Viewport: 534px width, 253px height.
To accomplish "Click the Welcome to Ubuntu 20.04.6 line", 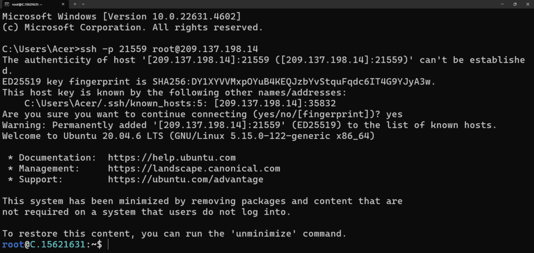I will coord(189,136).
